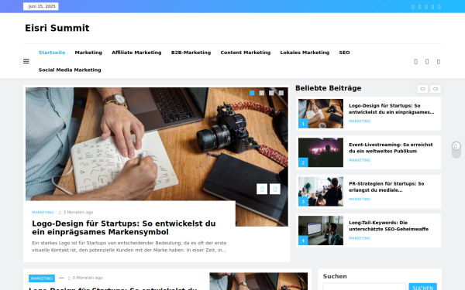Screen dimensions: 465x290
Task: Open the Marketing menu item
Action: pyautogui.click(x=88, y=53)
